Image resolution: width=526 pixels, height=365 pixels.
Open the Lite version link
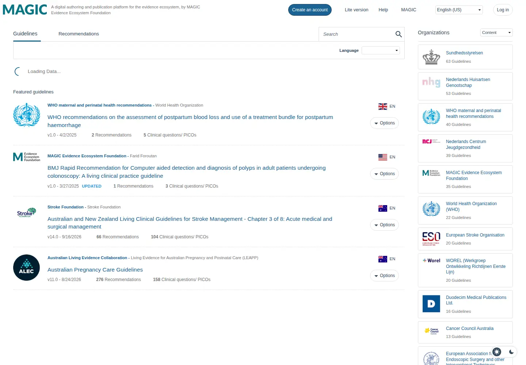pos(357,10)
